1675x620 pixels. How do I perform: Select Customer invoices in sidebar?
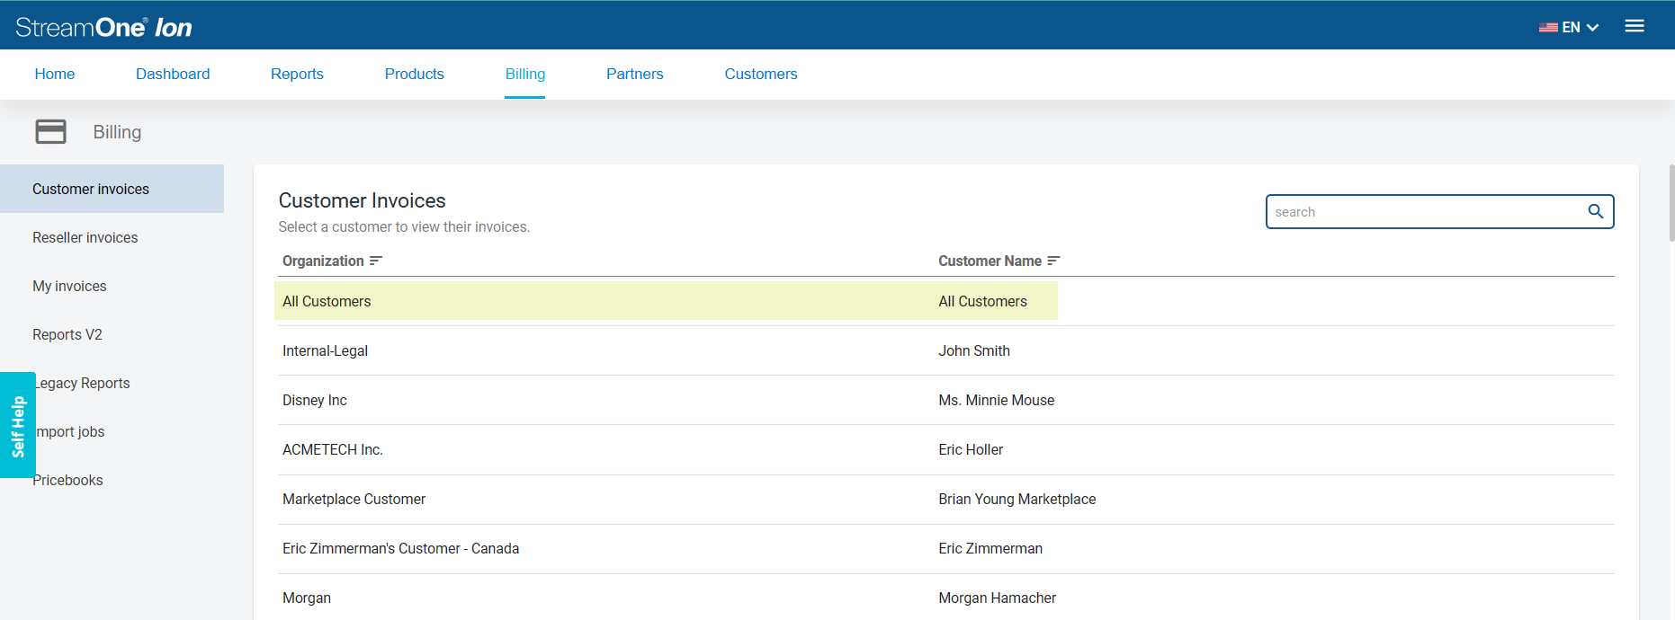pos(112,189)
